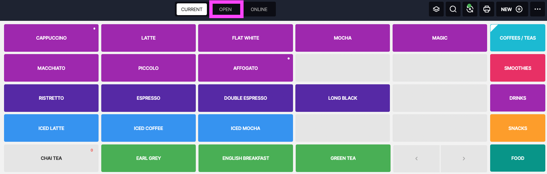The height and width of the screenshot is (174, 547).
Task: Open the three-dot more options menu
Action: (537, 9)
